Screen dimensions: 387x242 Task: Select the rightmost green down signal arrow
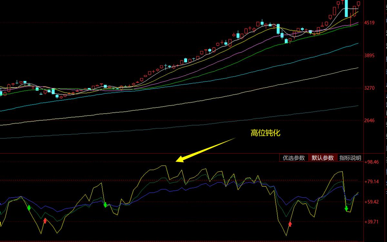pyautogui.click(x=346, y=208)
